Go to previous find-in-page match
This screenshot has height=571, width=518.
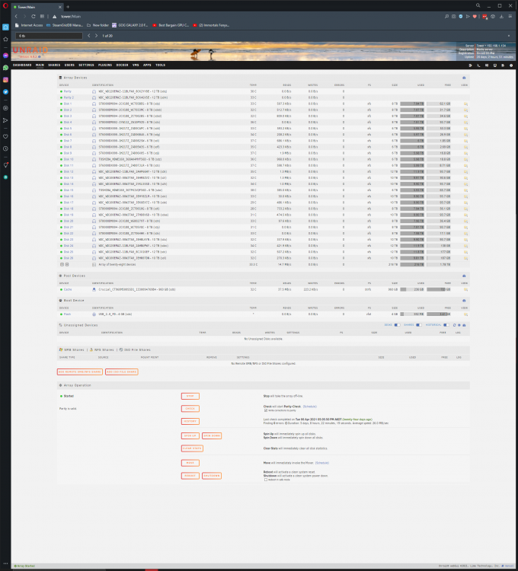coord(89,36)
